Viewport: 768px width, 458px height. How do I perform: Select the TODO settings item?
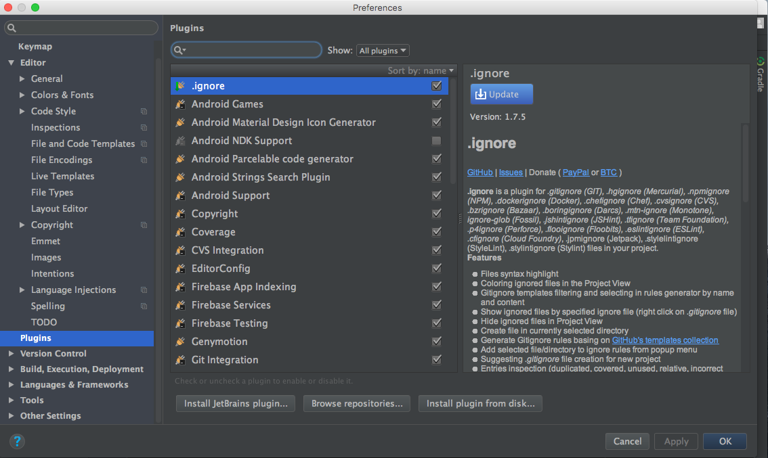[44, 322]
